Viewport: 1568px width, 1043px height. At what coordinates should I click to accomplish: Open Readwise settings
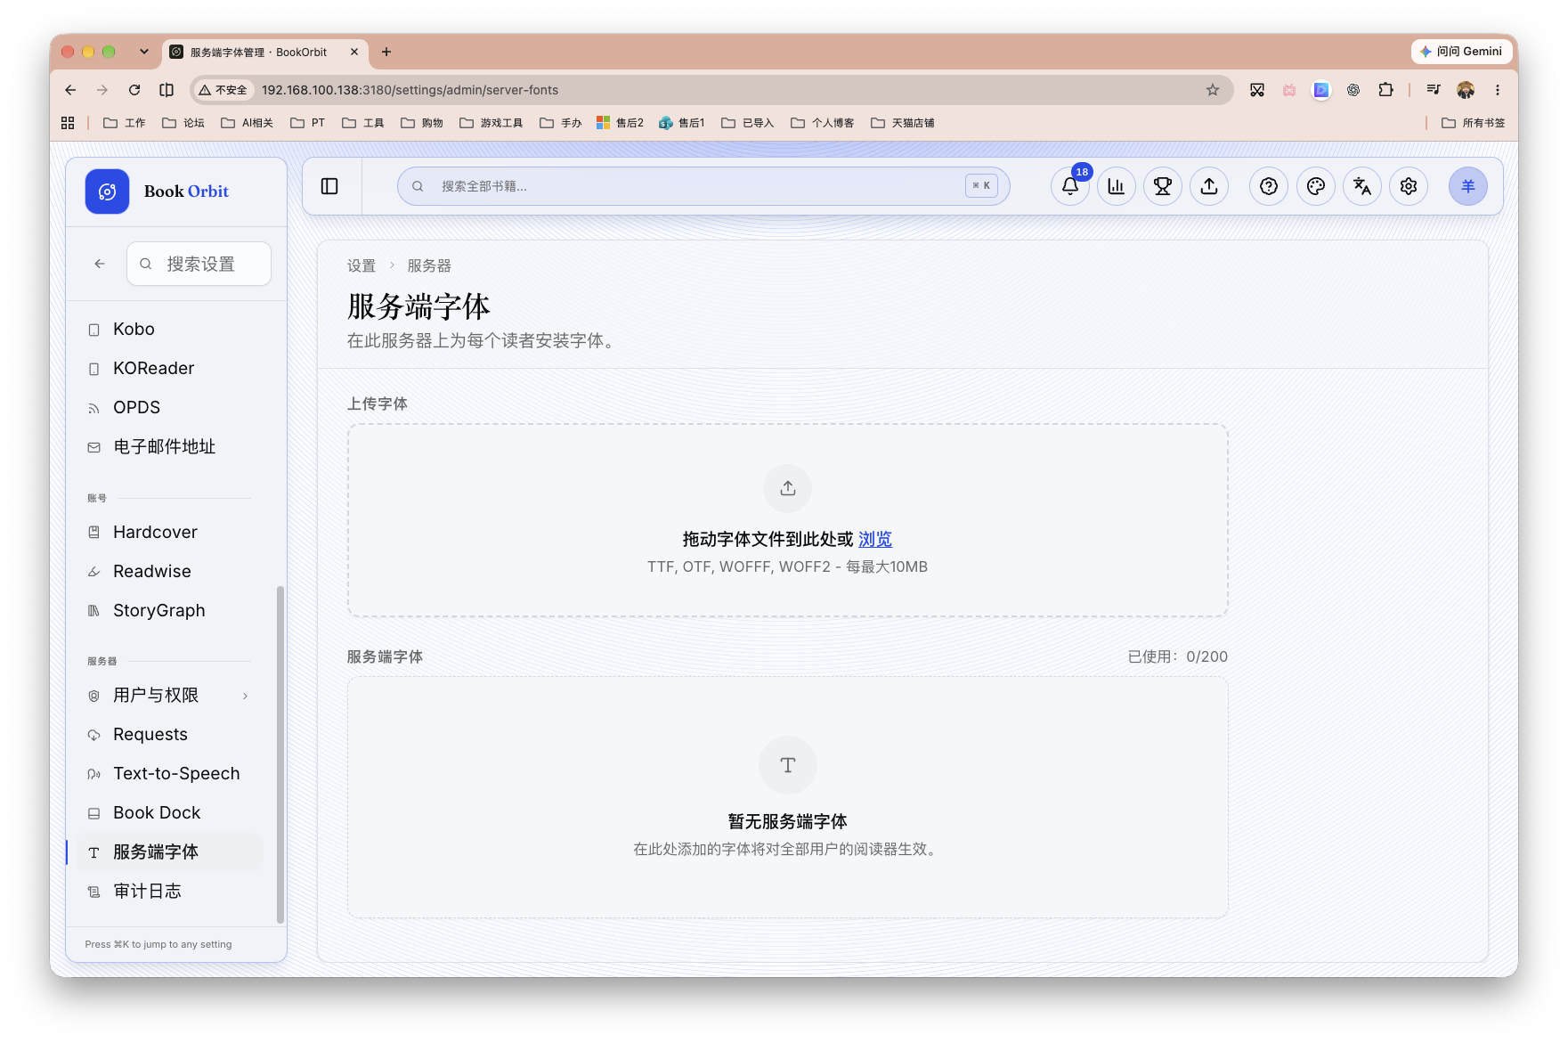169,572
